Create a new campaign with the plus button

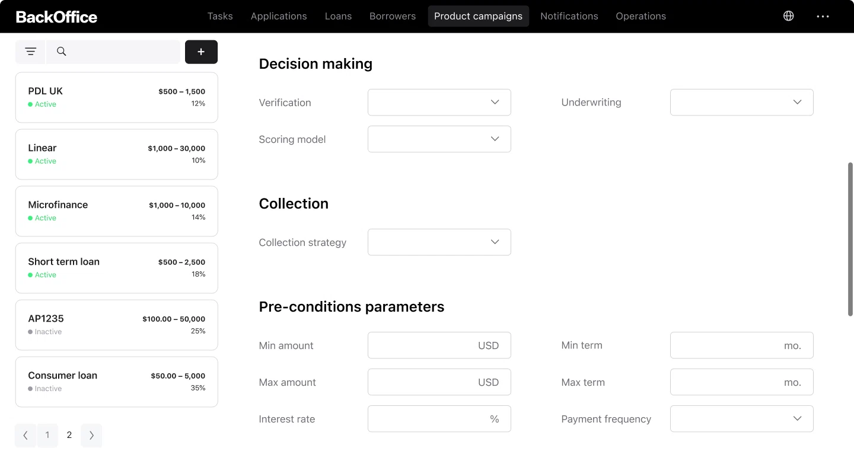tap(201, 52)
